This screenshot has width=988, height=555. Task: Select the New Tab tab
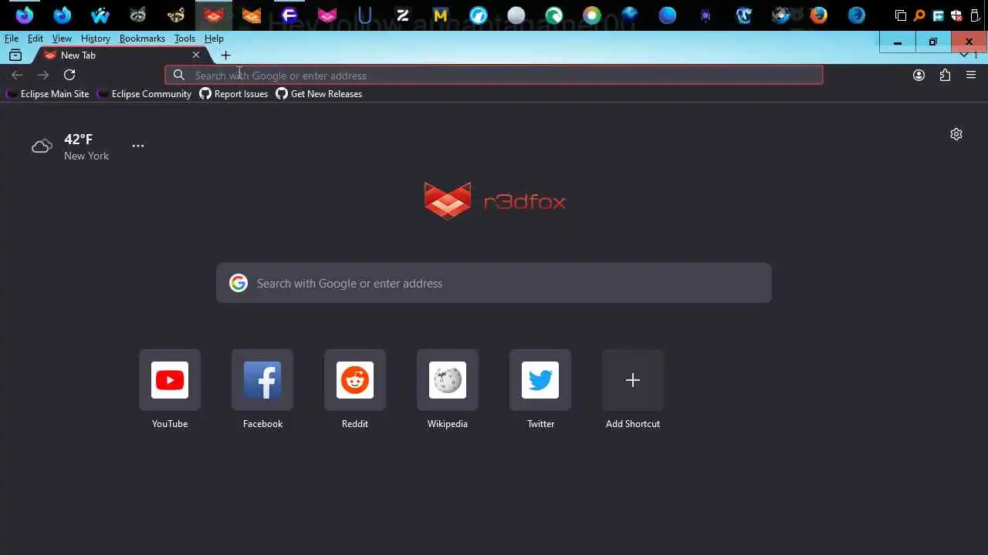pos(122,55)
